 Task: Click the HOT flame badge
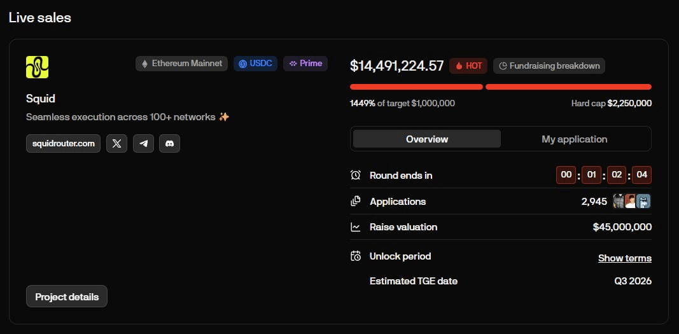coord(468,66)
